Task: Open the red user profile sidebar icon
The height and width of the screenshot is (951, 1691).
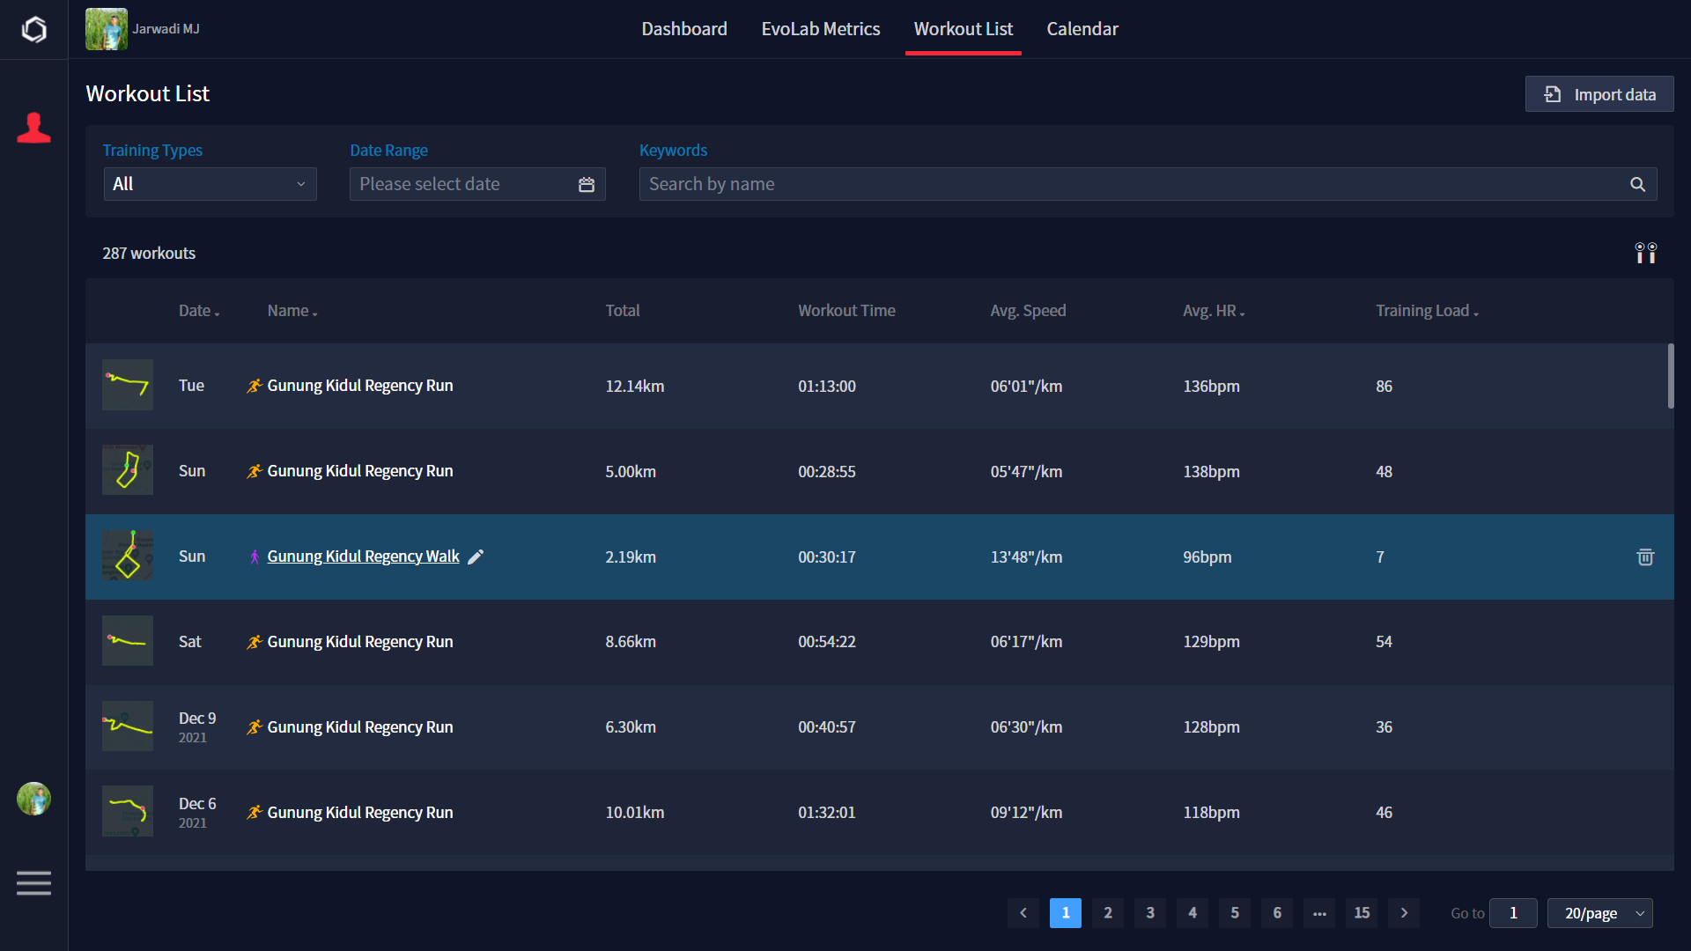Action: point(33,129)
